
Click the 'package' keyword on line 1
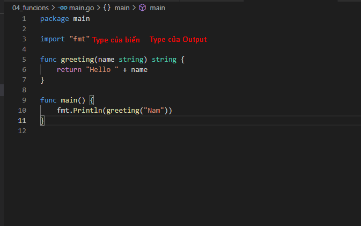click(x=55, y=19)
